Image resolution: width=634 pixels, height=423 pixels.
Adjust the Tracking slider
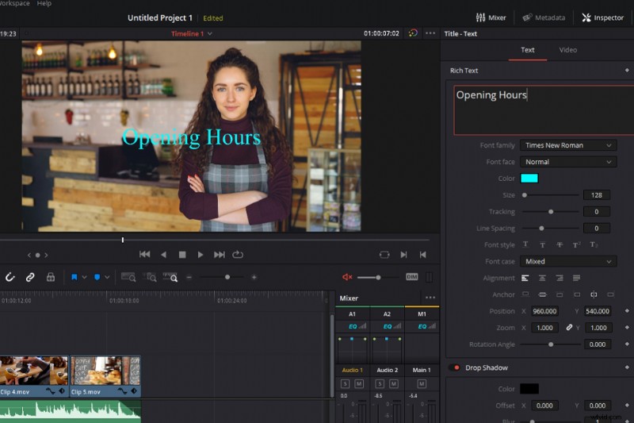tap(550, 212)
